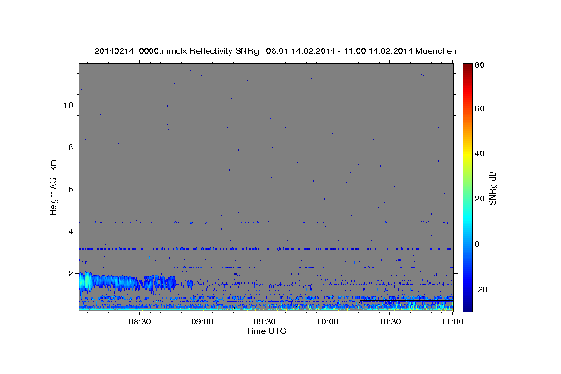Screen dimensions: 561x374
Task: Click the colorbar value 0
Action: click(478, 244)
